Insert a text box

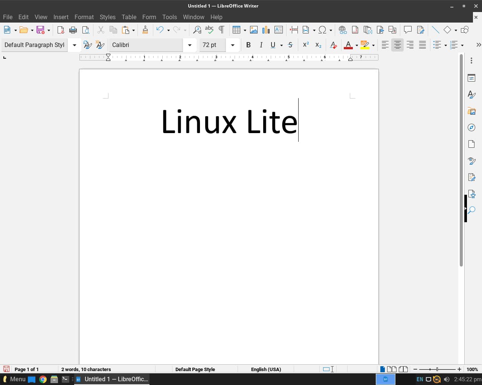point(279,30)
